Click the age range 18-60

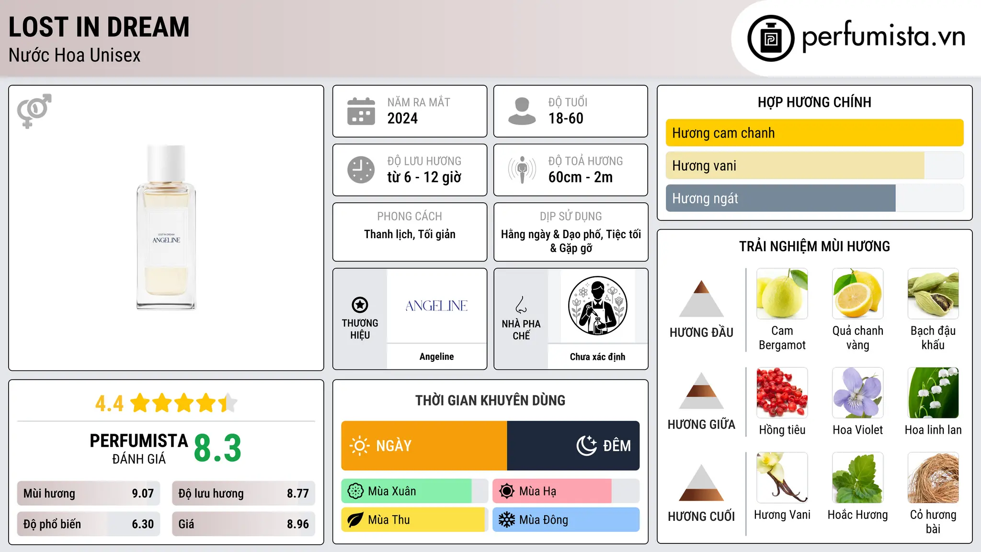[566, 118]
